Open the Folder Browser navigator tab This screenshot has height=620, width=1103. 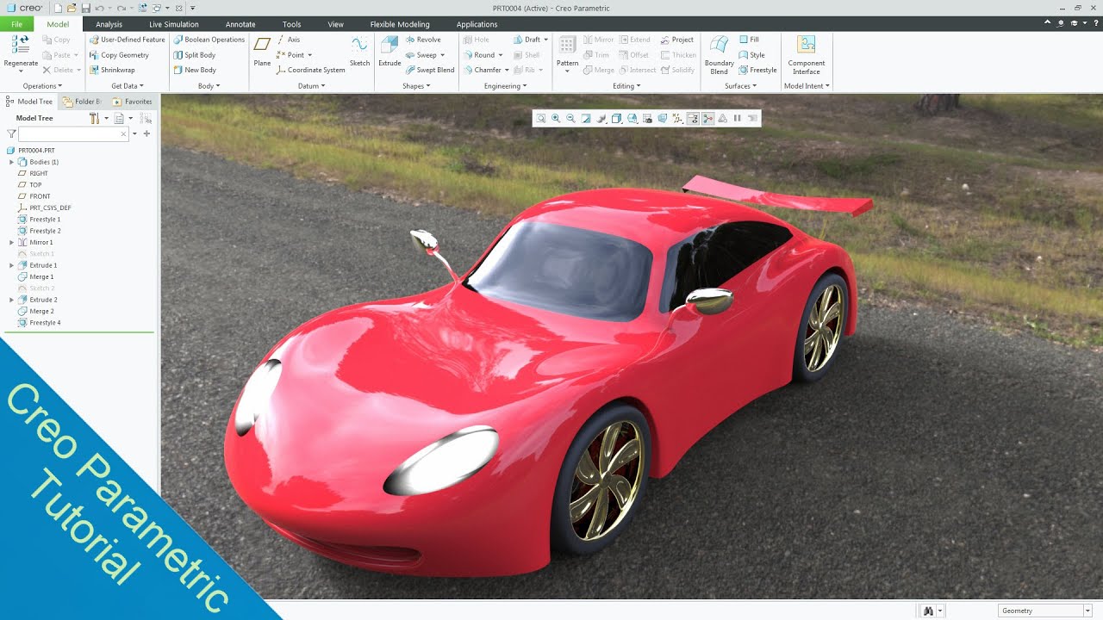(82, 102)
